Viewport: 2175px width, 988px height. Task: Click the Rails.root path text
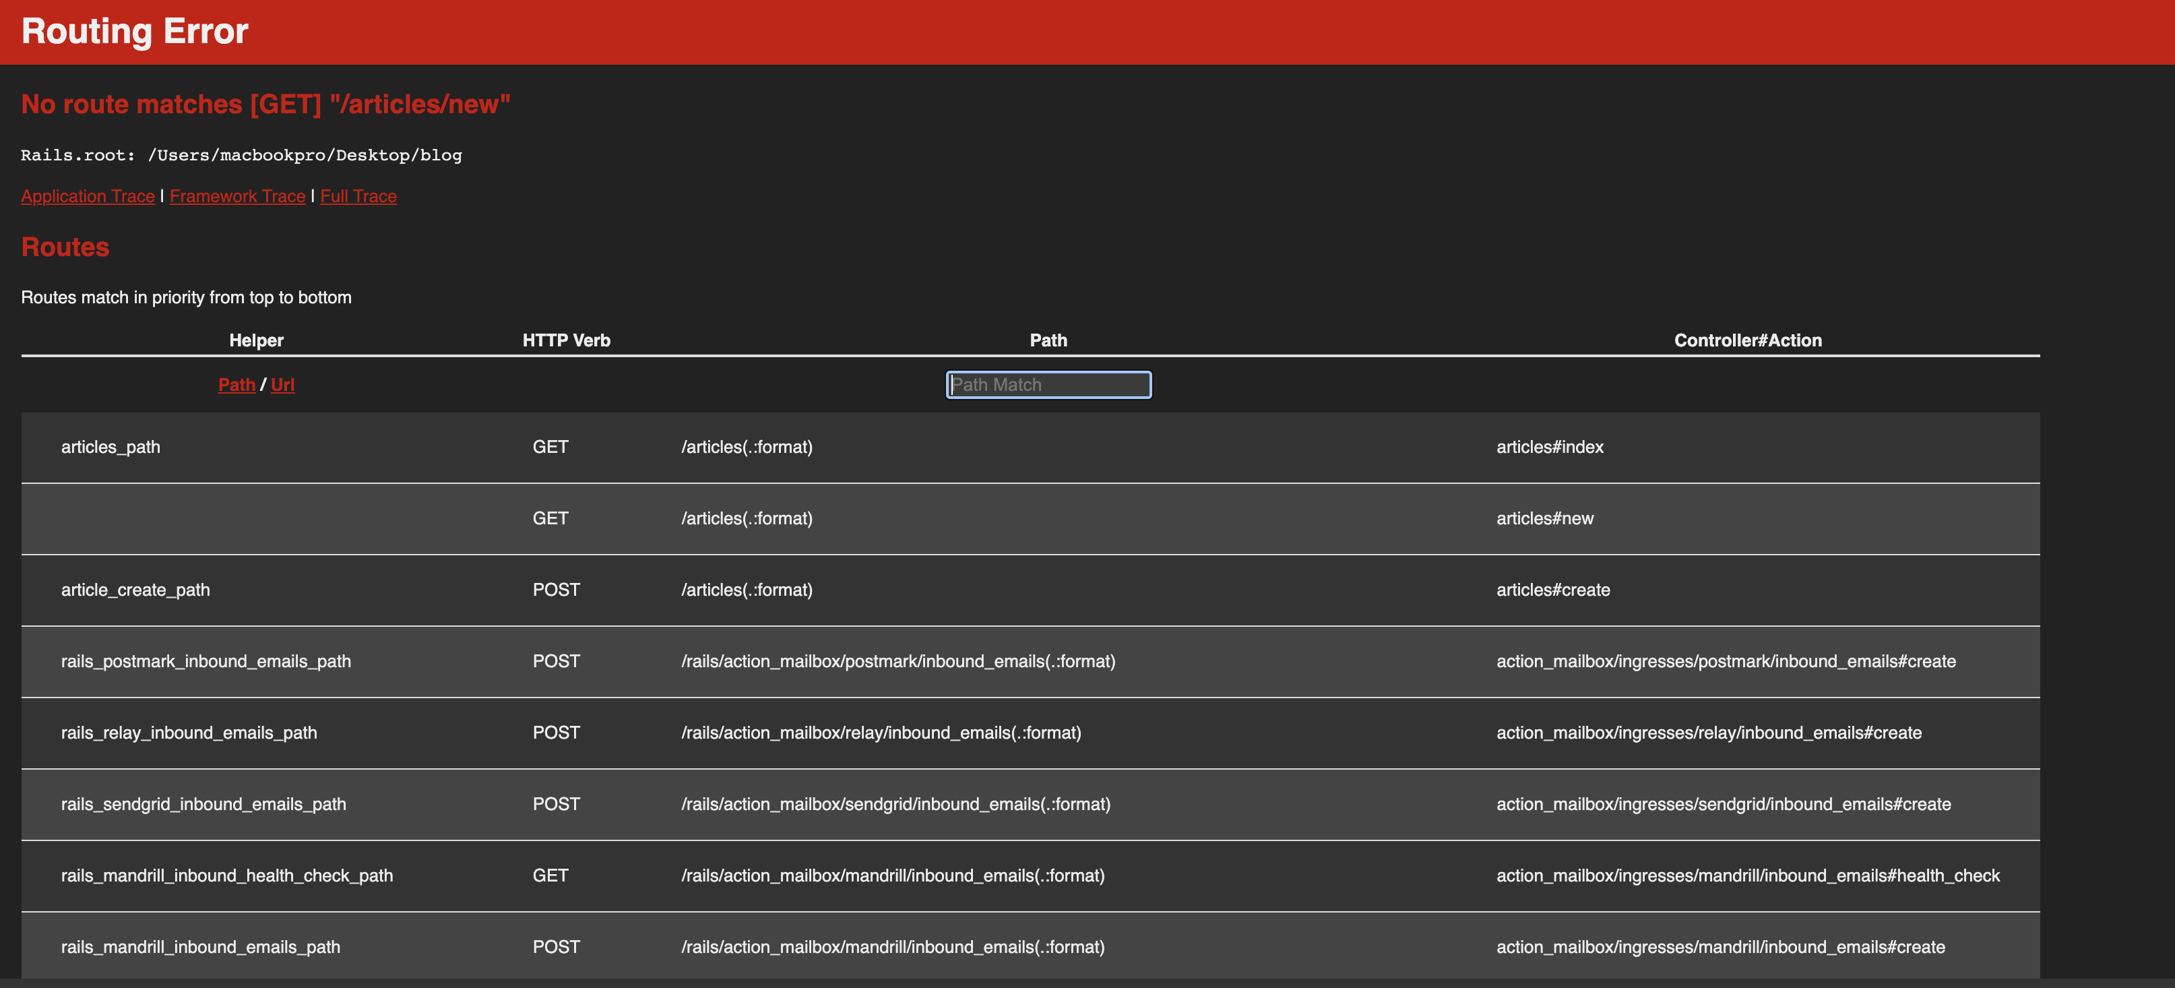click(x=241, y=156)
